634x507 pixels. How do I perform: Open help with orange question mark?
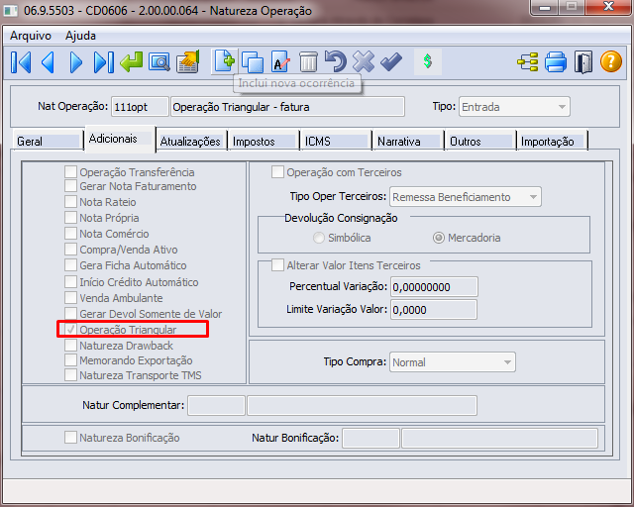pos(611,61)
